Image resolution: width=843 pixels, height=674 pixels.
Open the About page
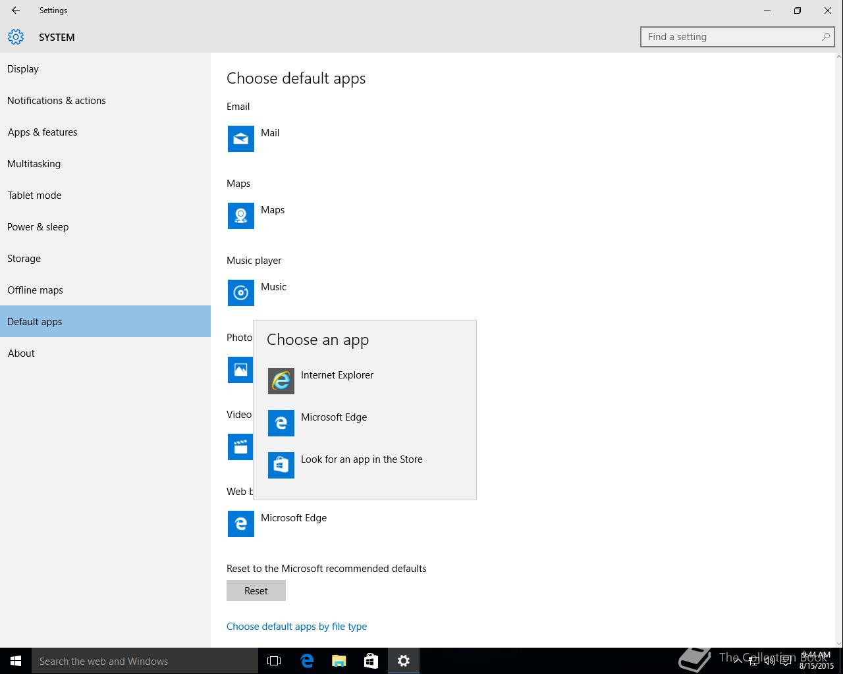[105, 353]
